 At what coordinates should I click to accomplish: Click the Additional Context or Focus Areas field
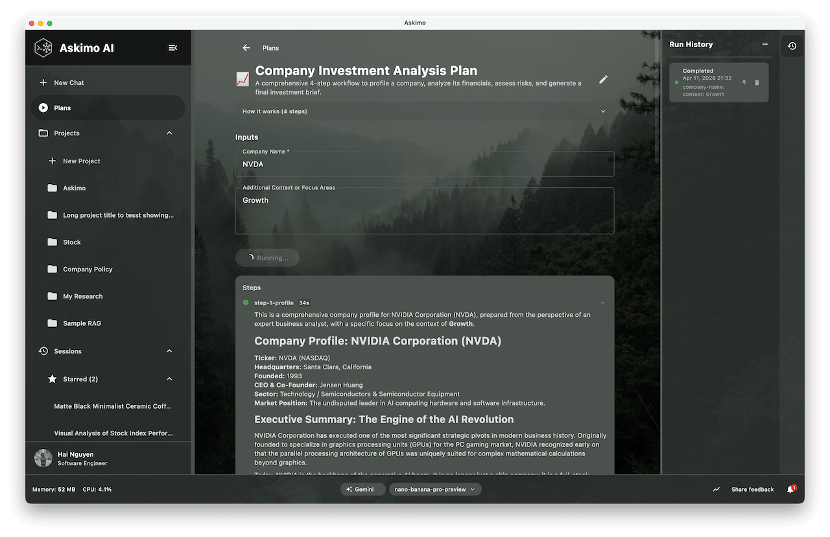pos(425,211)
